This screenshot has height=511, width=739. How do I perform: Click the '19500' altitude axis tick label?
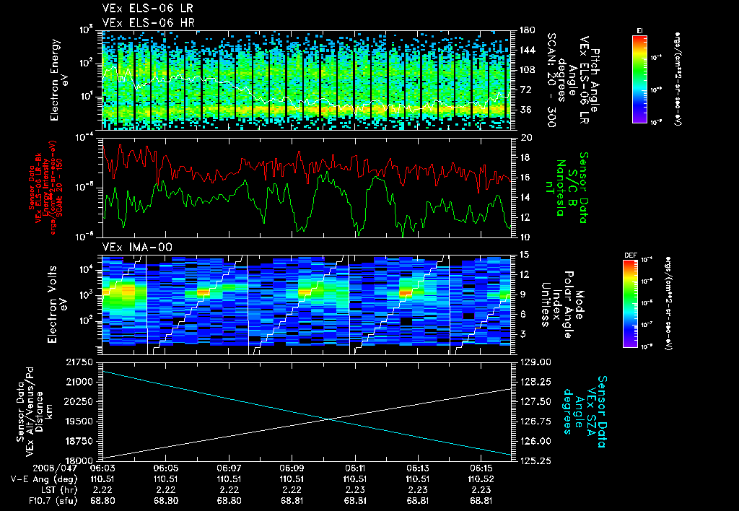point(79,422)
